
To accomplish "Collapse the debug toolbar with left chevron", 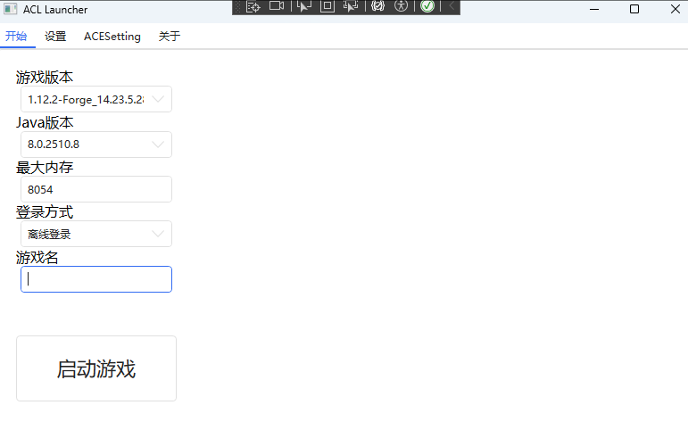I will coord(452,6).
